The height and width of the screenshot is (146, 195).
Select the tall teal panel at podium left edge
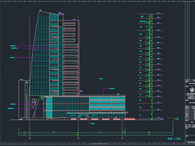[49, 107]
